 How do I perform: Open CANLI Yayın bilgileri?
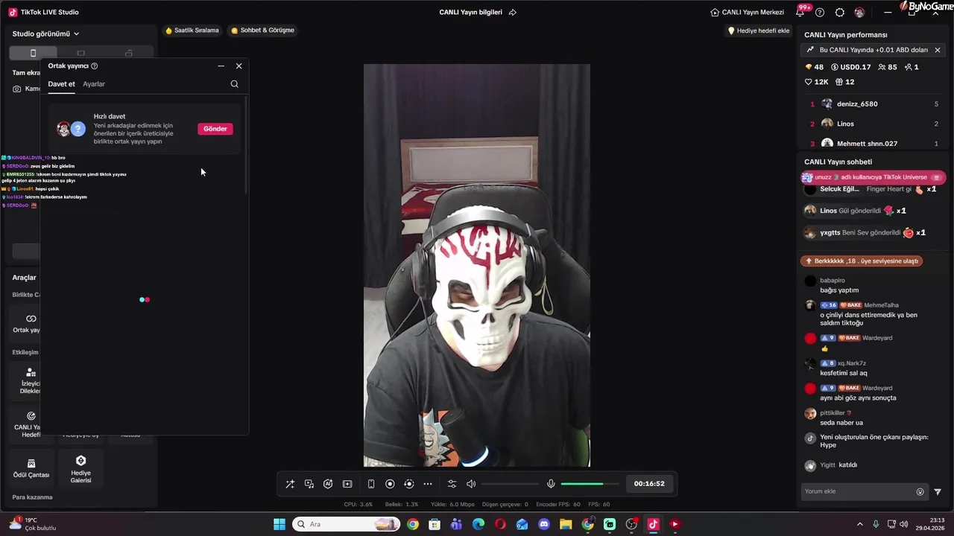pos(470,12)
